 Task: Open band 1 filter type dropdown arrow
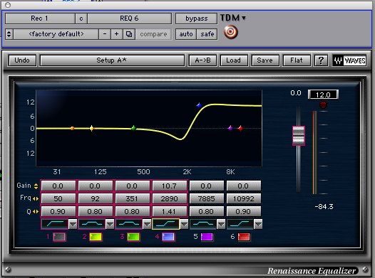[x=73, y=224]
